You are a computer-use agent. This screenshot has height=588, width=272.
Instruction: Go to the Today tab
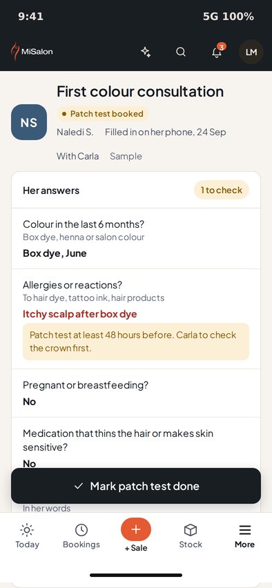point(27,537)
